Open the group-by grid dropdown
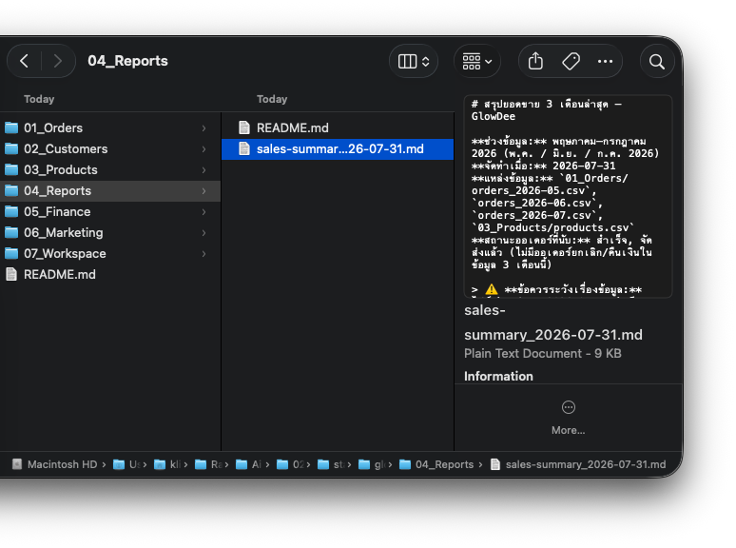The height and width of the screenshot is (548, 736). pos(477,61)
